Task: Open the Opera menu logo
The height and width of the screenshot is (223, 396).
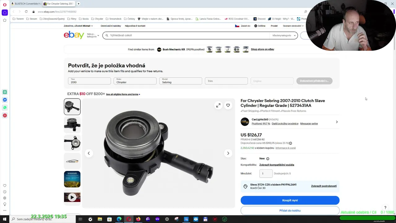Action: (x=5, y=4)
